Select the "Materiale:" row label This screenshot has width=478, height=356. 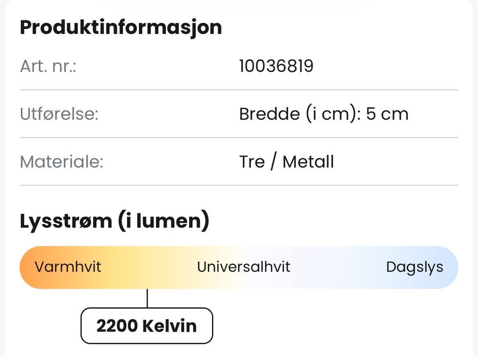61,162
